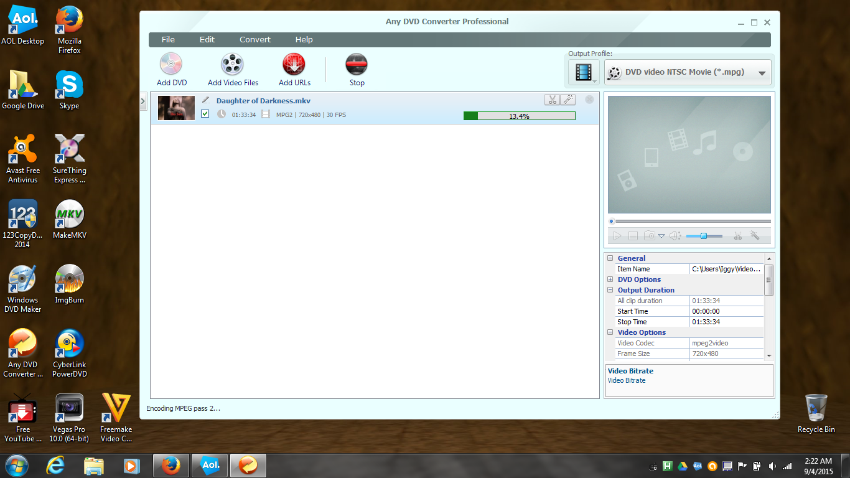
Task: Open AOL Desktop shortcut
Action: [22, 26]
